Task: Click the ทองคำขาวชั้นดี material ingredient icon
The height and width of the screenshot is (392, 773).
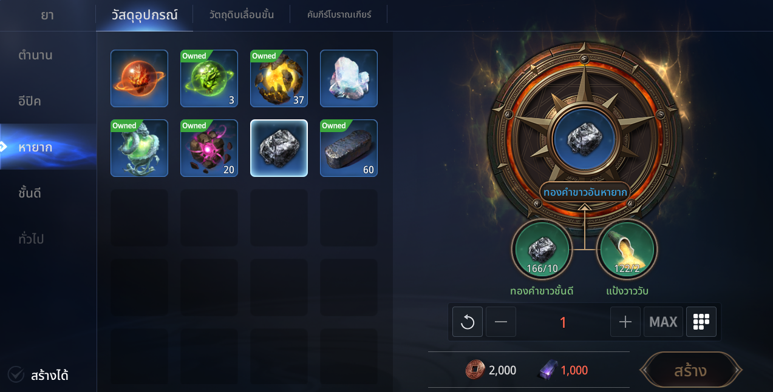Action: coord(542,249)
